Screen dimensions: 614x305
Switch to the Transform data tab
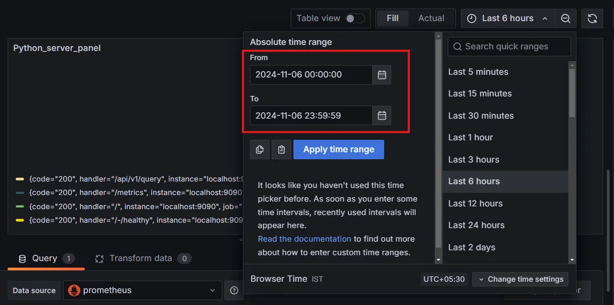[142, 258]
